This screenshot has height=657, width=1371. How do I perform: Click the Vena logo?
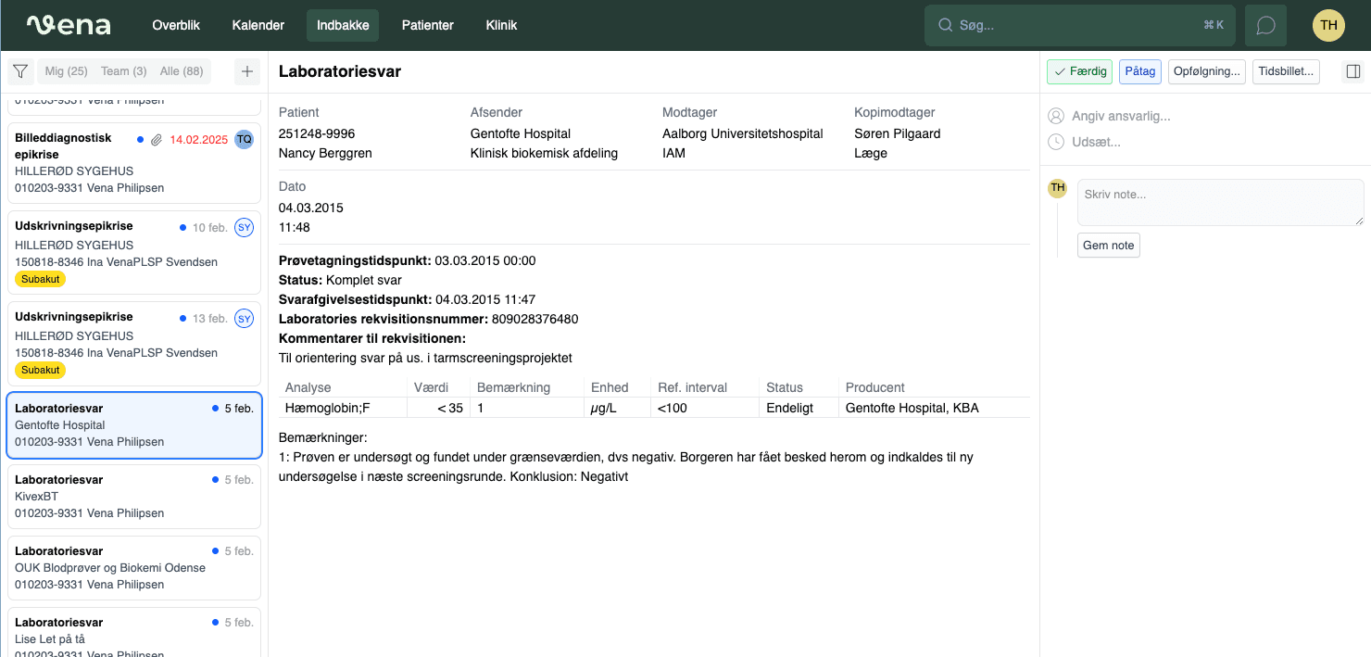[x=69, y=25]
